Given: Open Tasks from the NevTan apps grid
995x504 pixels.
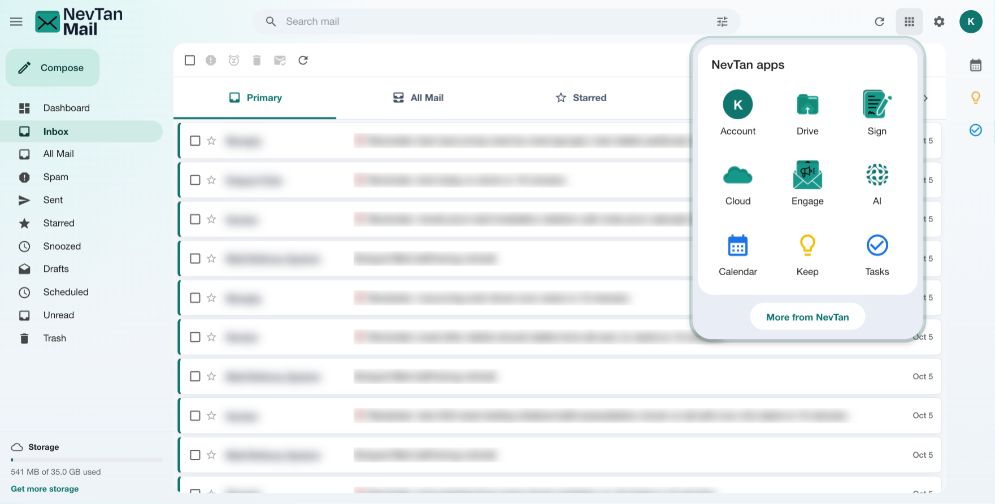Looking at the screenshot, I should tap(877, 254).
